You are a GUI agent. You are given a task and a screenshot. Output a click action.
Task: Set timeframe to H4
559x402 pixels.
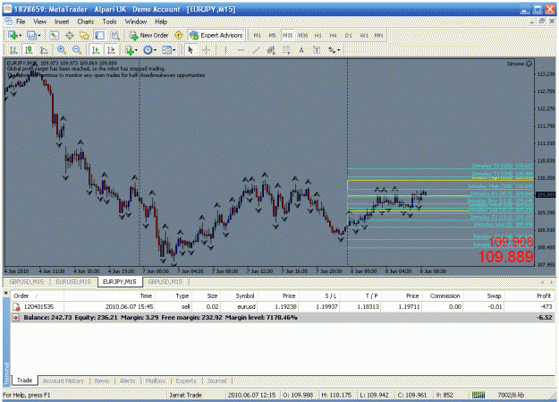click(x=333, y=35)
